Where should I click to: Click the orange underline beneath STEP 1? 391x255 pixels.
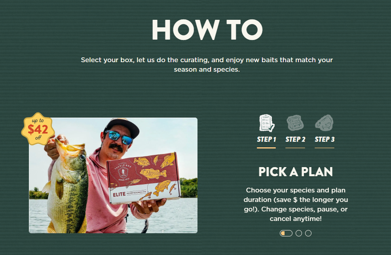266,148
